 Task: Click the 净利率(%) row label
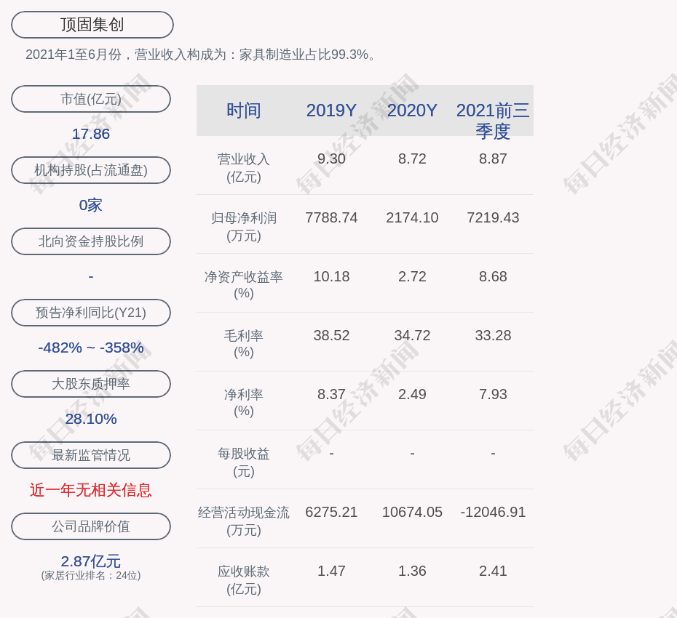pos(244,403)
